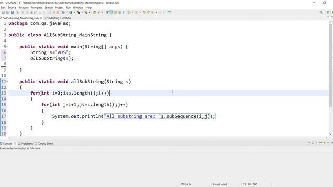The height and width of the screenshot is (187, 333).
Task: Click the horizontal scrollbar right arrow
Action: pos(327,138)
